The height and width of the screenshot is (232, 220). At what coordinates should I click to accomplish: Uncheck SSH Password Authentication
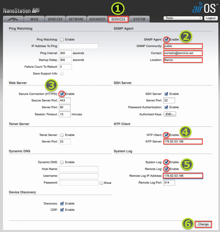point(166,107)
